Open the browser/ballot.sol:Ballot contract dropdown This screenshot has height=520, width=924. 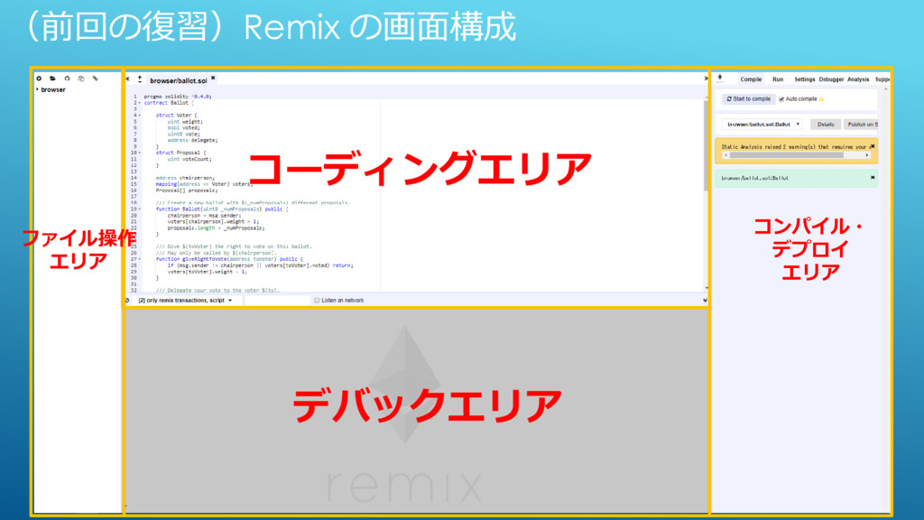(x=762, y=125)
